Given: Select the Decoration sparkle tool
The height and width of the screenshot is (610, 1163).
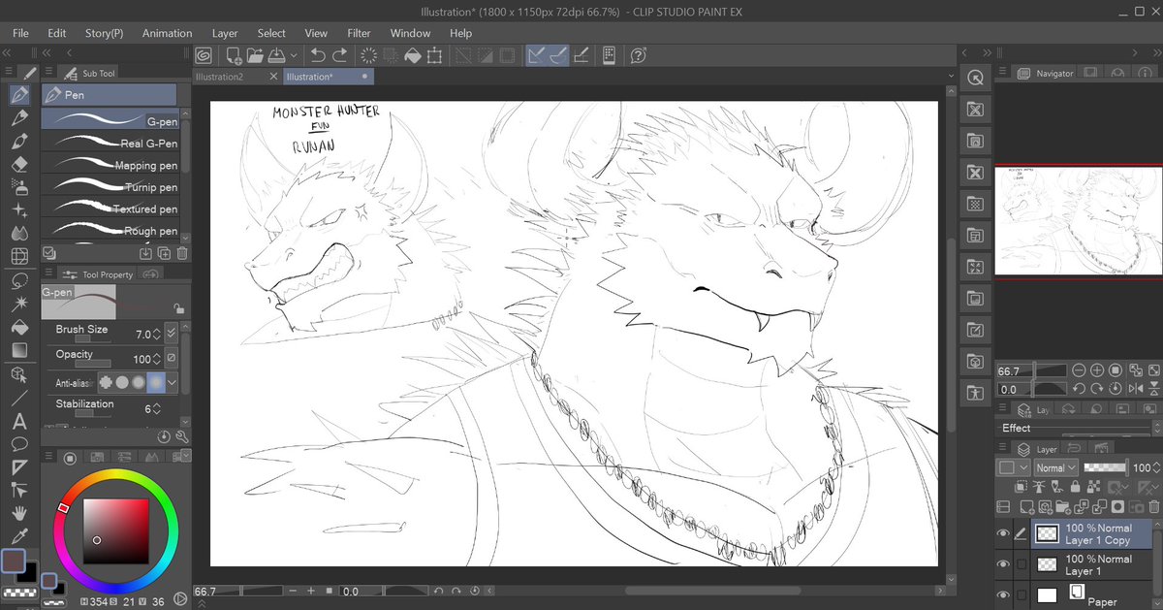Looking at the screenshot, I should point(19,210).
